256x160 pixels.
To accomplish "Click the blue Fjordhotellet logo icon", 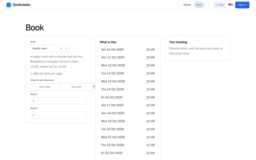I will [9, 5].
